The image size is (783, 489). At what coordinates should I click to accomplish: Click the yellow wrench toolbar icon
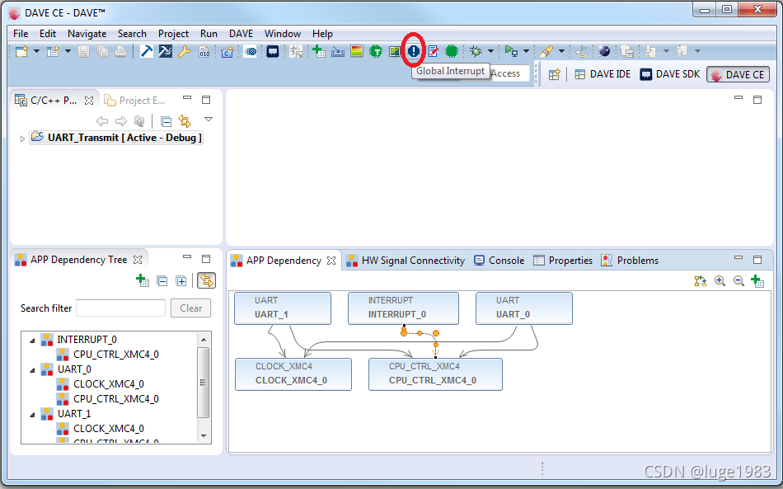[185, 51]
